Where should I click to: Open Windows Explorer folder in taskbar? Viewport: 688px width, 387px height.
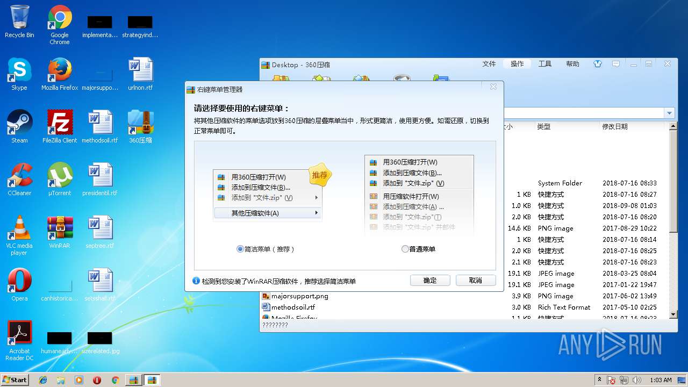(61, 380)
